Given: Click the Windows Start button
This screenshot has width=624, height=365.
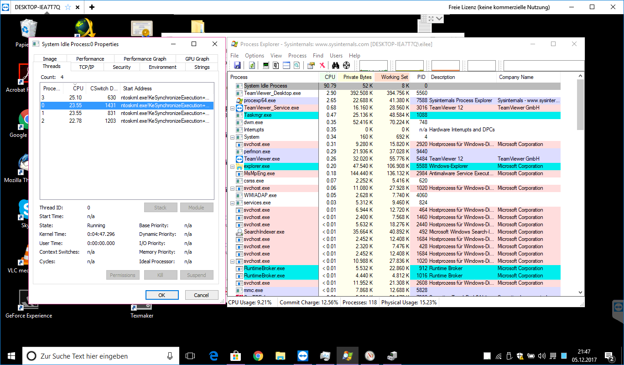Looking at the screenshot, I should coord(11,356).
